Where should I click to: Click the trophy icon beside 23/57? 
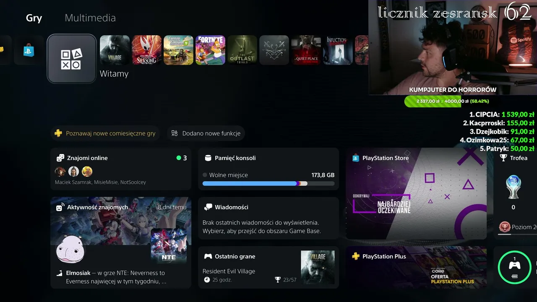(277, 280)
